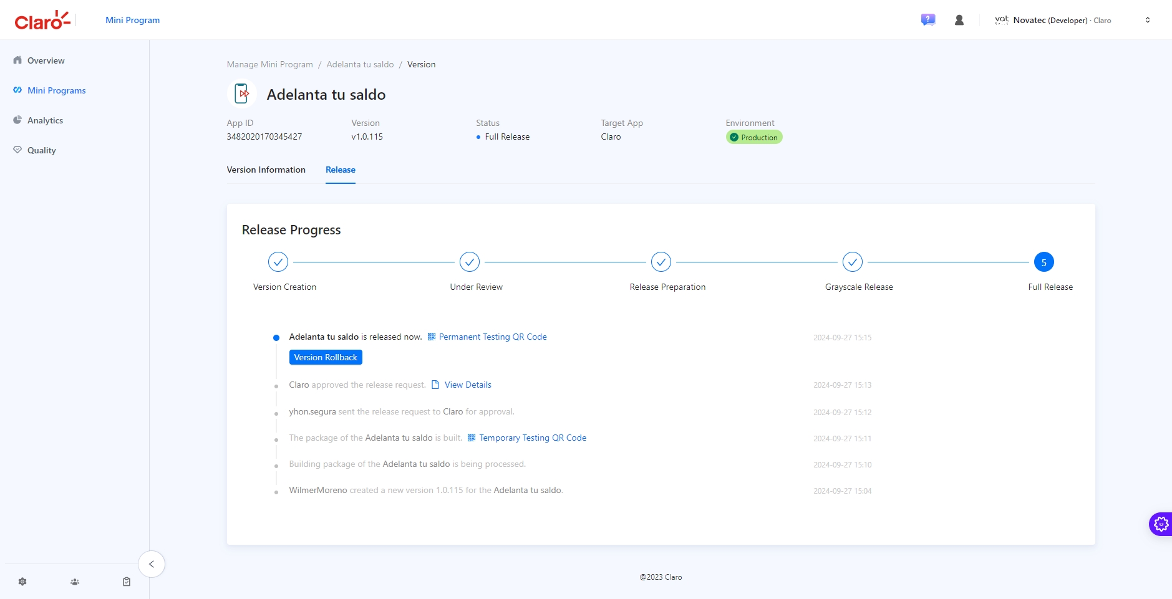Switch to Version Information tab

[x=266, y=170]
